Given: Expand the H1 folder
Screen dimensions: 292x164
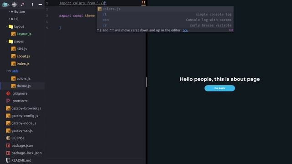Looking at the screenshot, I should coord(9,19).
